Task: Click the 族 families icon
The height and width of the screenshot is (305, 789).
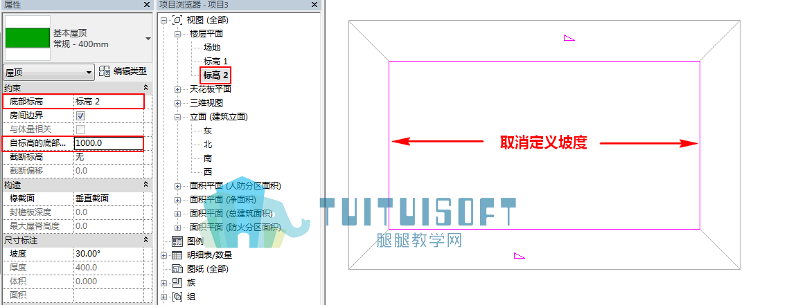Action: tap(177, 282)
